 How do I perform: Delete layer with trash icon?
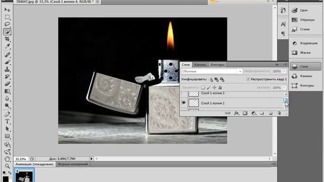(x=279, y=113)
